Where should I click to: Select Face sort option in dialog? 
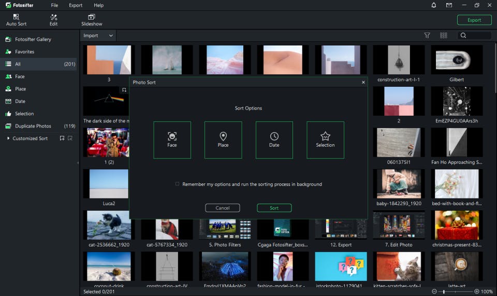172,140
